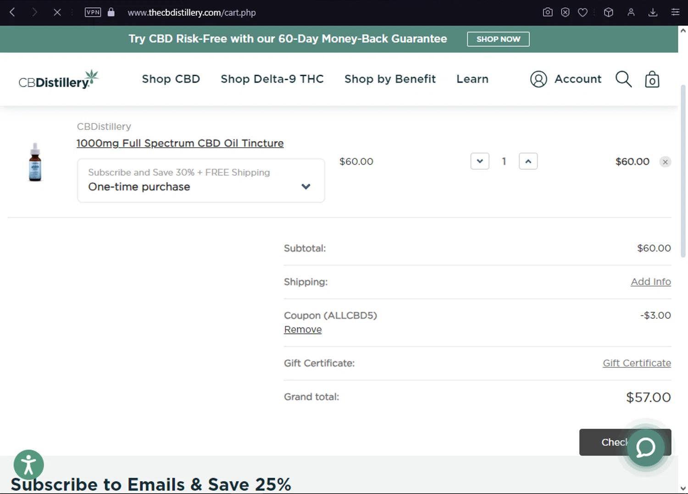This screenshot has height=494, width=688.
Task: Click the thecbdistillery.com URL field
Action: coord(192,12)
